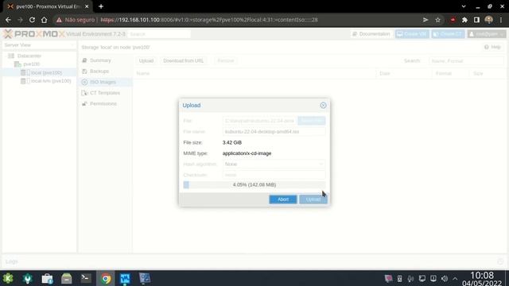
Task: Close the pve100 Proxmox browser tab
Action: coord(87,6)
